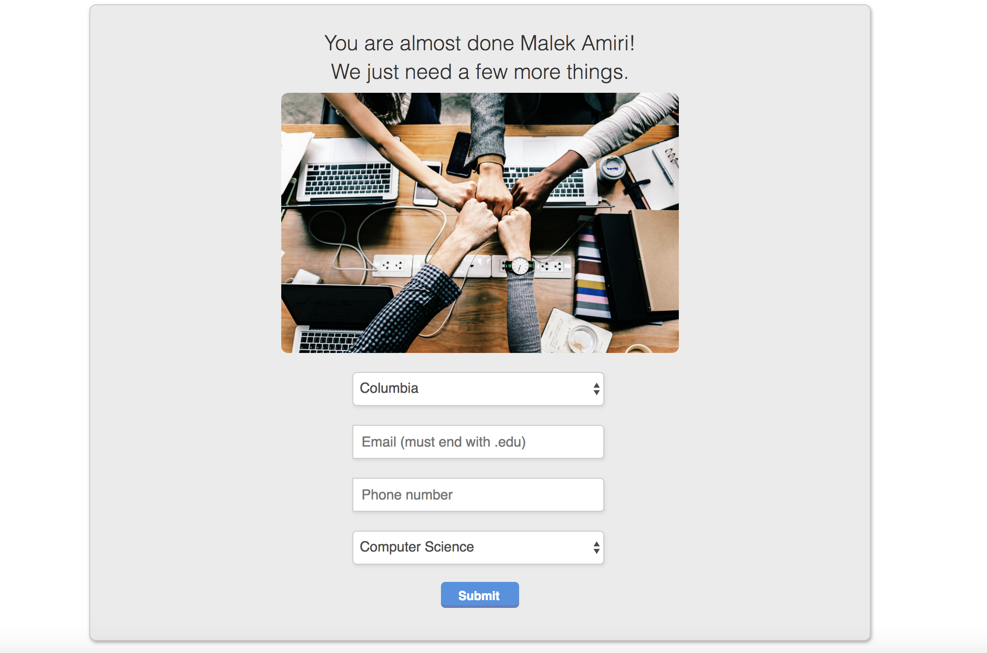Click the 'You are almost done Malek Amiri!' heading
The width and height of the screenshot is (987, 653).
(479, 43)
